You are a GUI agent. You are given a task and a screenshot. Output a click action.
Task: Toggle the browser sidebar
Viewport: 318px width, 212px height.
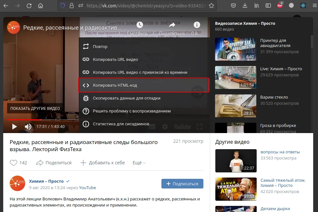(268, 6)
